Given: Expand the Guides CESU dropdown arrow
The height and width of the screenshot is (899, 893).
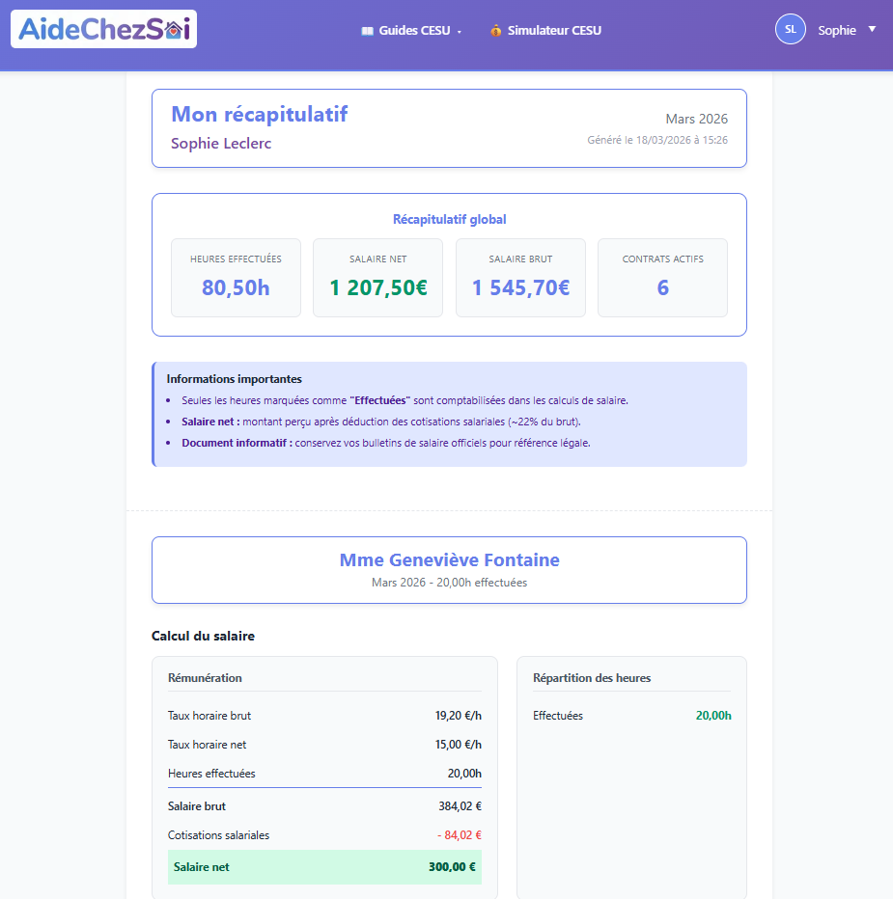Looking at the screenshot, I should [460, 32].
